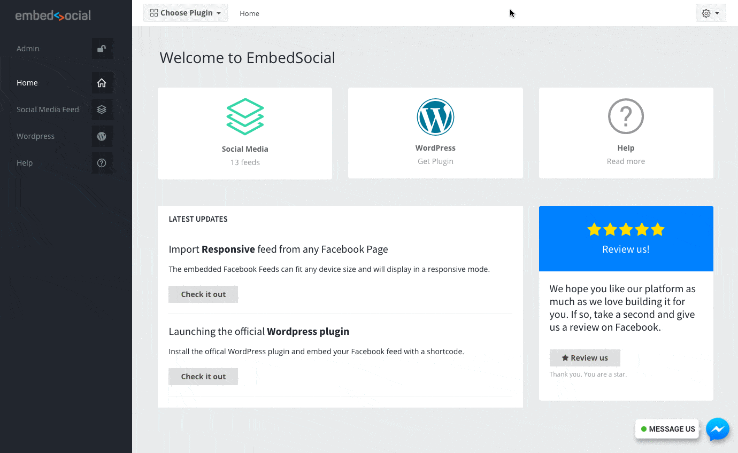Click the 13 feeds text
The width and height of the screenshot is (738, 453).
[245, 162]
